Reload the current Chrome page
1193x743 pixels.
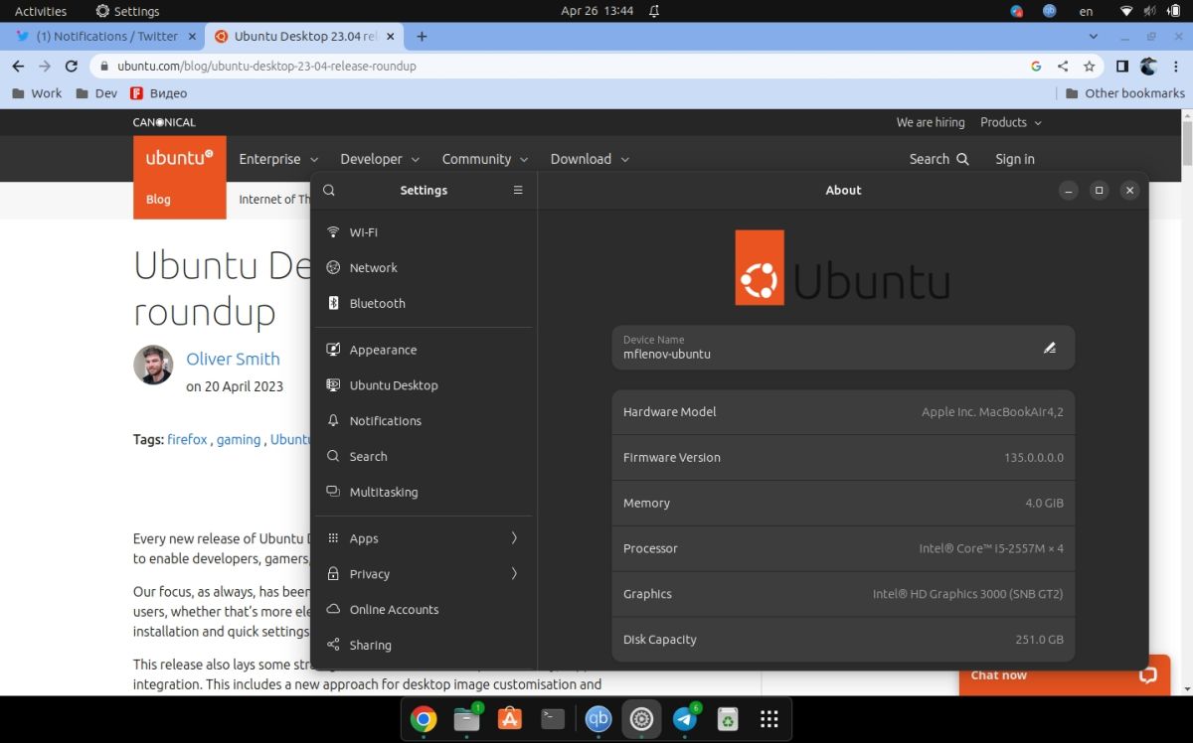[71, 67]
